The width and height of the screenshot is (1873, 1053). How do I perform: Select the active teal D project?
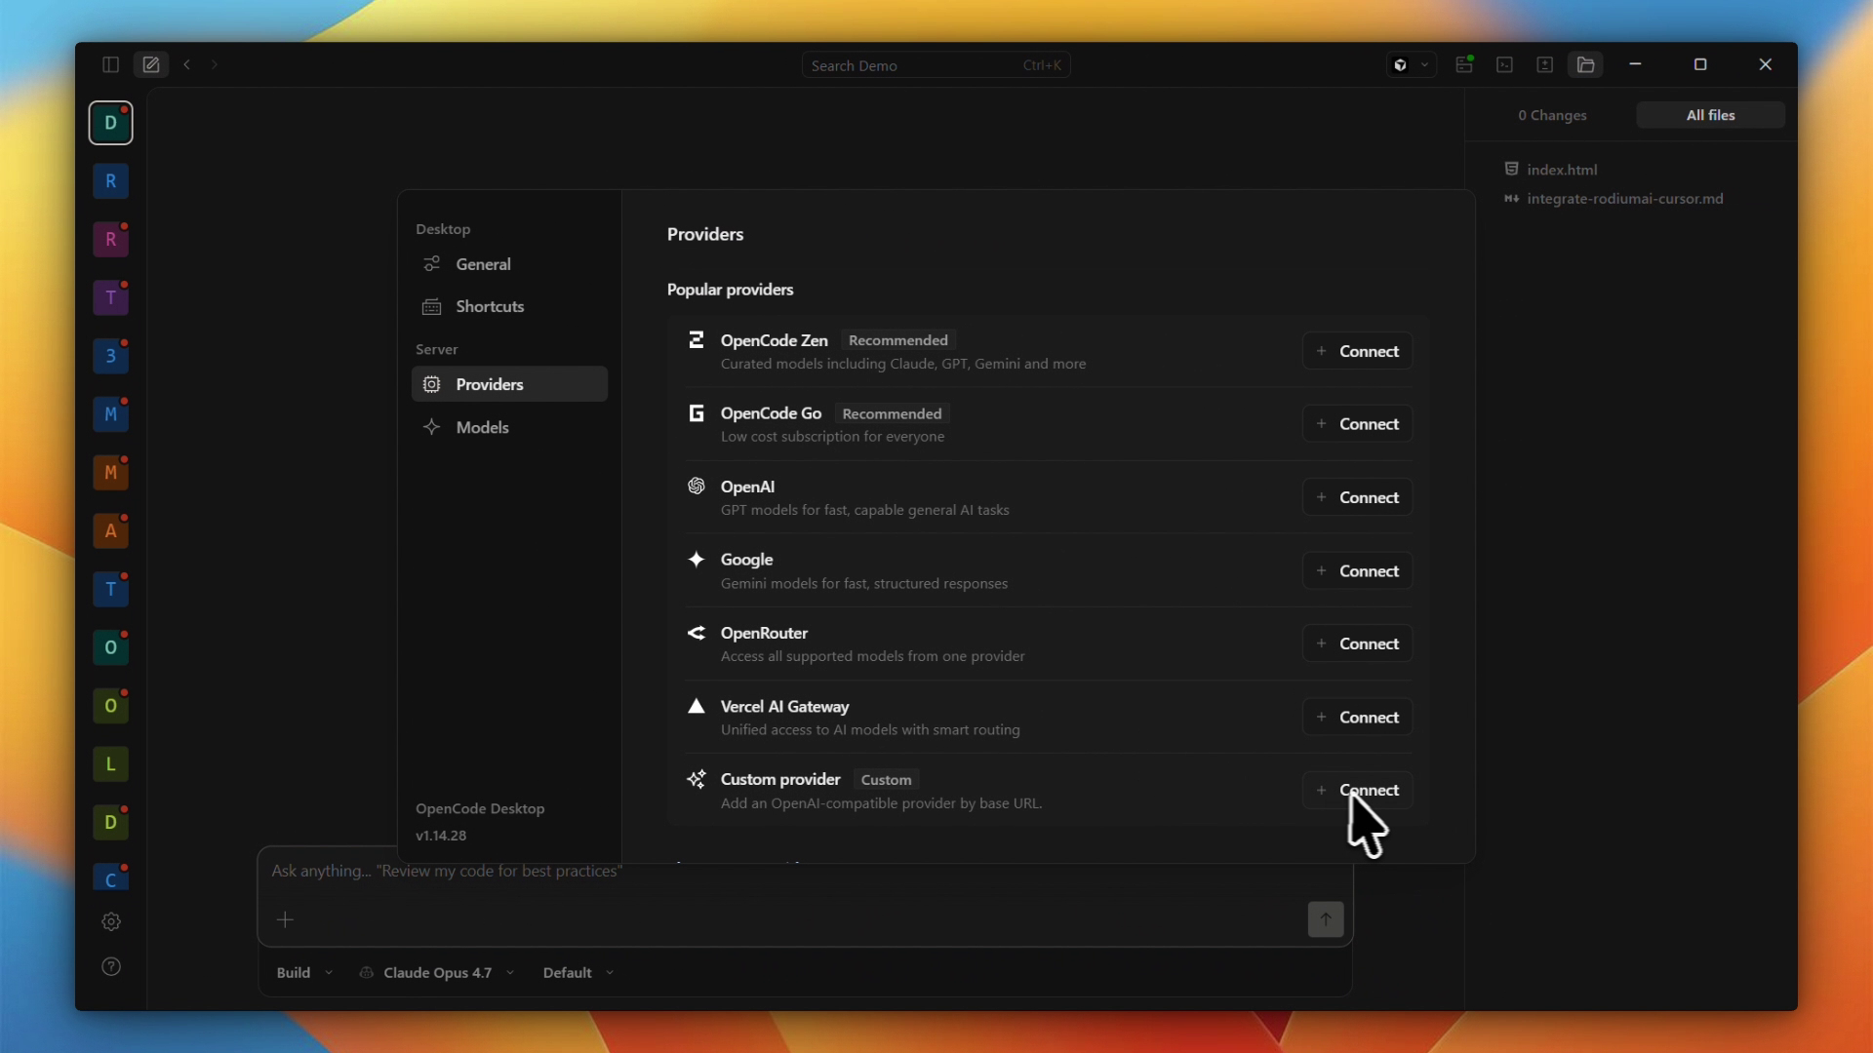pyautogui.click(x=110, y=123)
